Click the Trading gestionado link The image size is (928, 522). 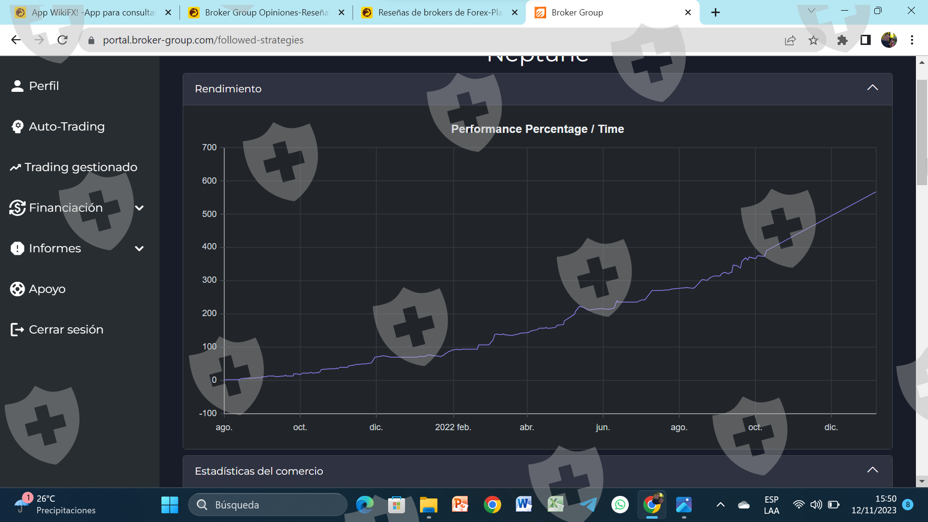(x=81, y=167)
